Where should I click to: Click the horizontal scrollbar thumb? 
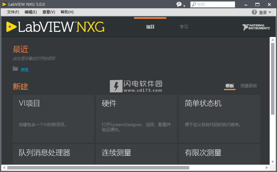(98, 168)
